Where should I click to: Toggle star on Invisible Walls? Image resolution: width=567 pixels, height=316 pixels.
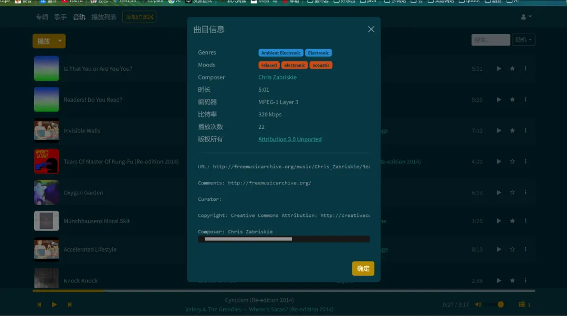(x=512, y=130)
